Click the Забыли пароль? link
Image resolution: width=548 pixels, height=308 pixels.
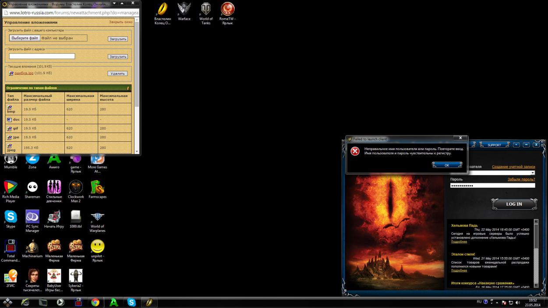click(521, 179)
